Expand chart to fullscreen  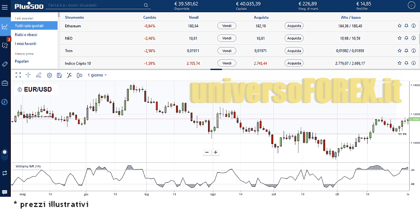tap(18, 75)
